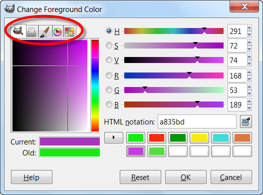
Task: Click the Cancel button
Action: (231, 177)
